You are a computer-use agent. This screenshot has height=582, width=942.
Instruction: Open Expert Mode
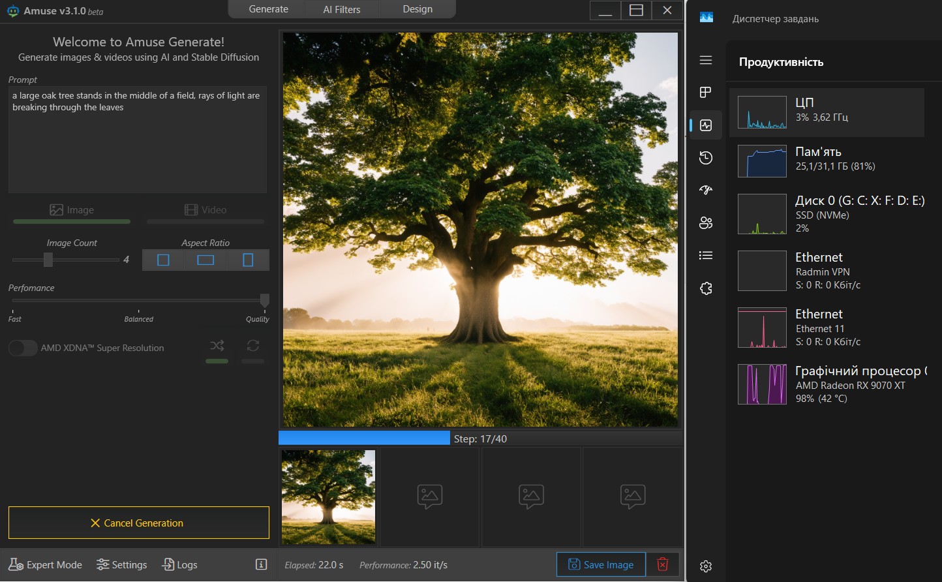(46, 564)
